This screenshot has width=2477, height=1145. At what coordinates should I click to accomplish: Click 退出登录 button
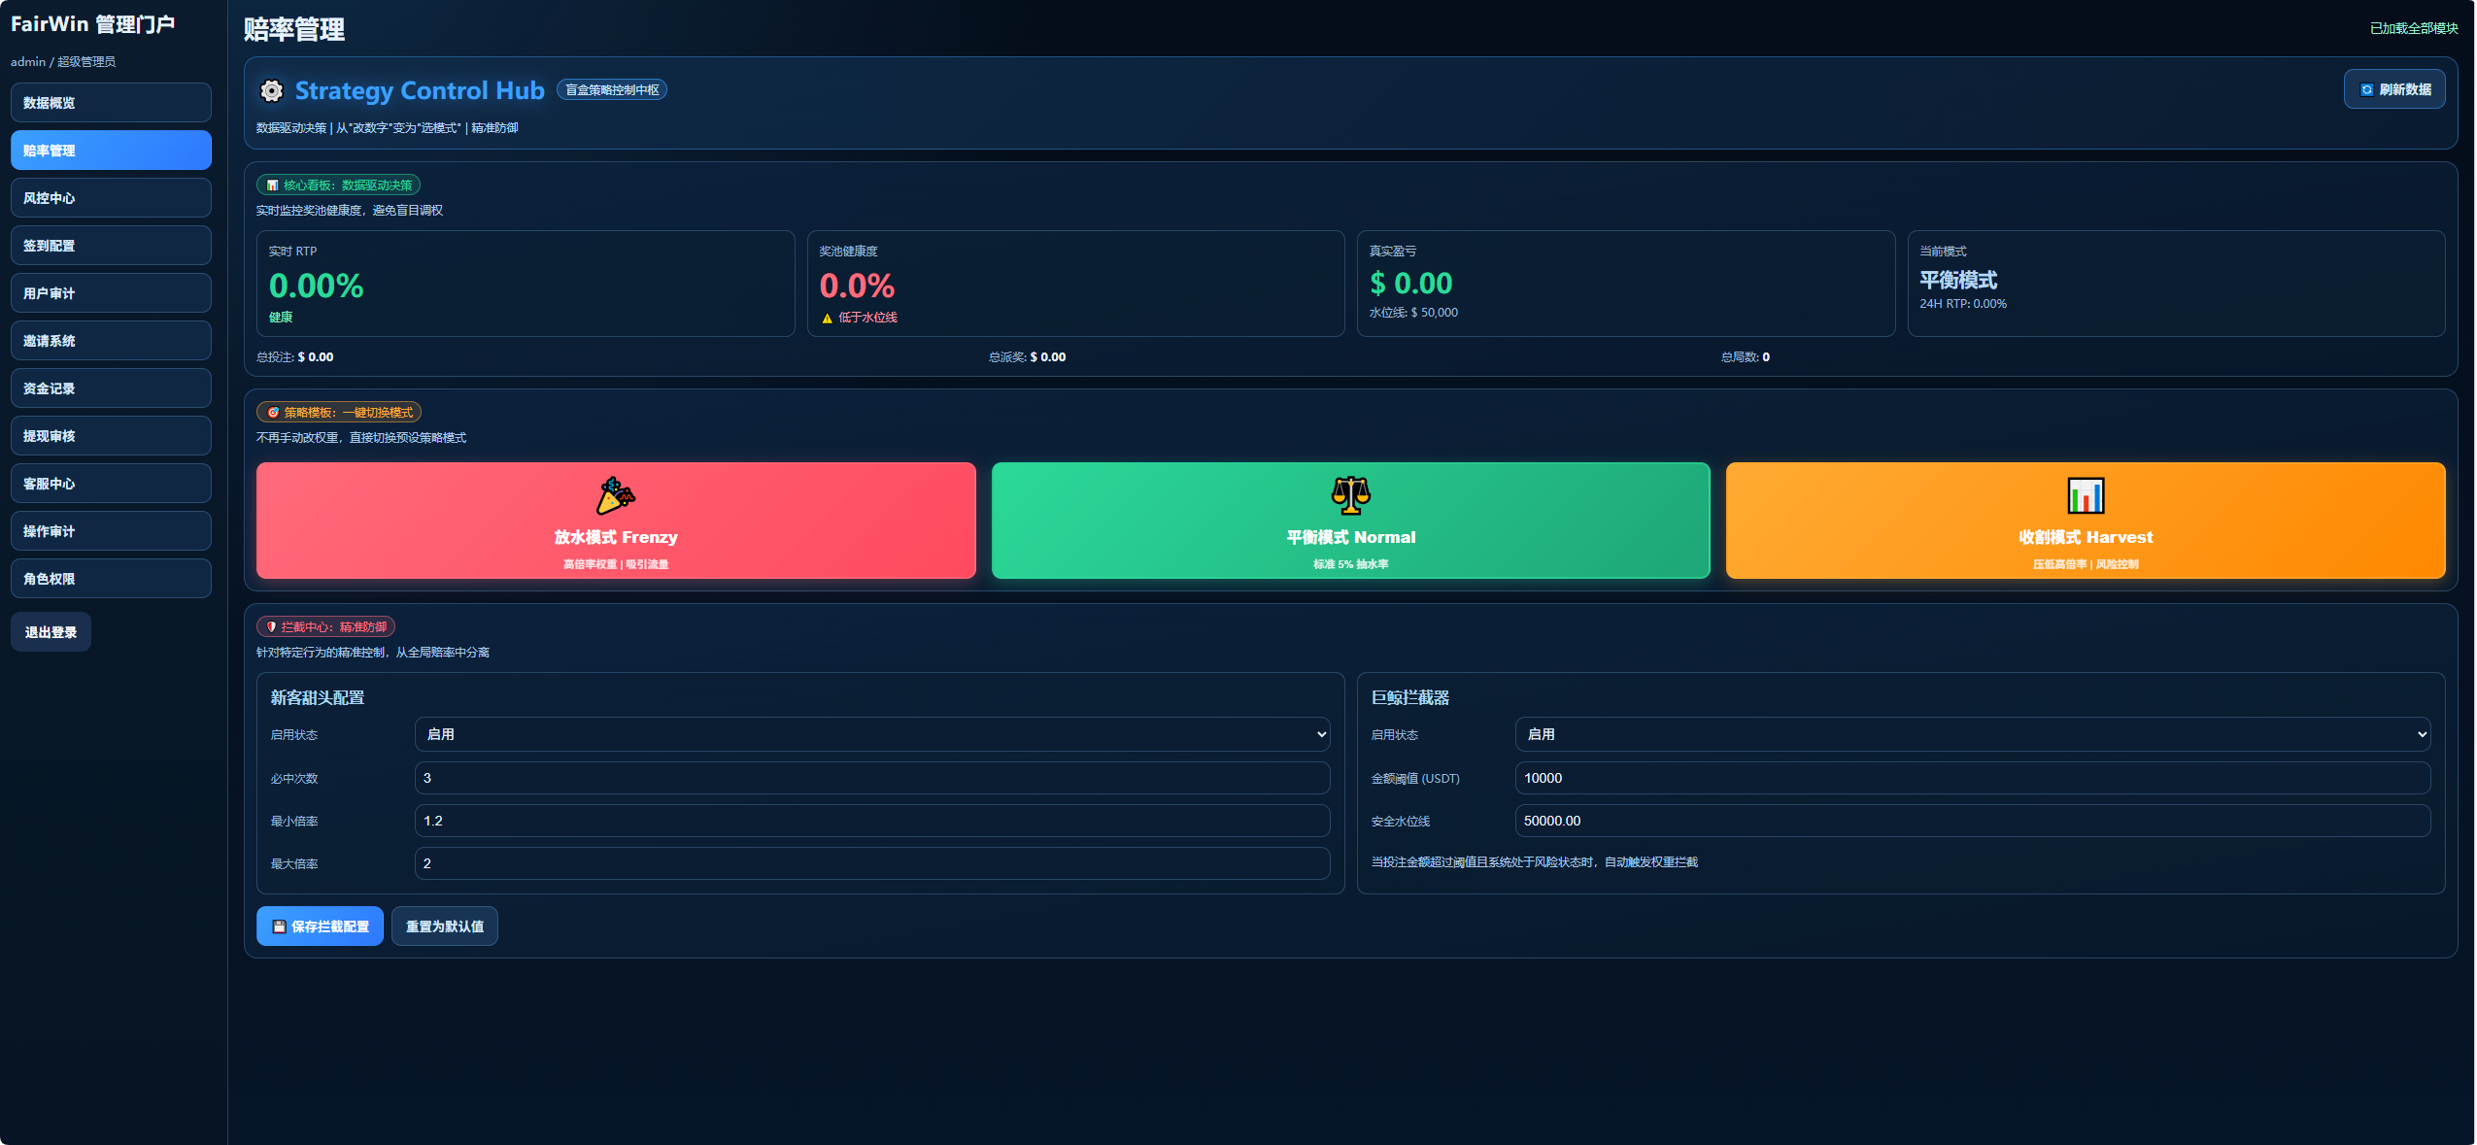51,632
